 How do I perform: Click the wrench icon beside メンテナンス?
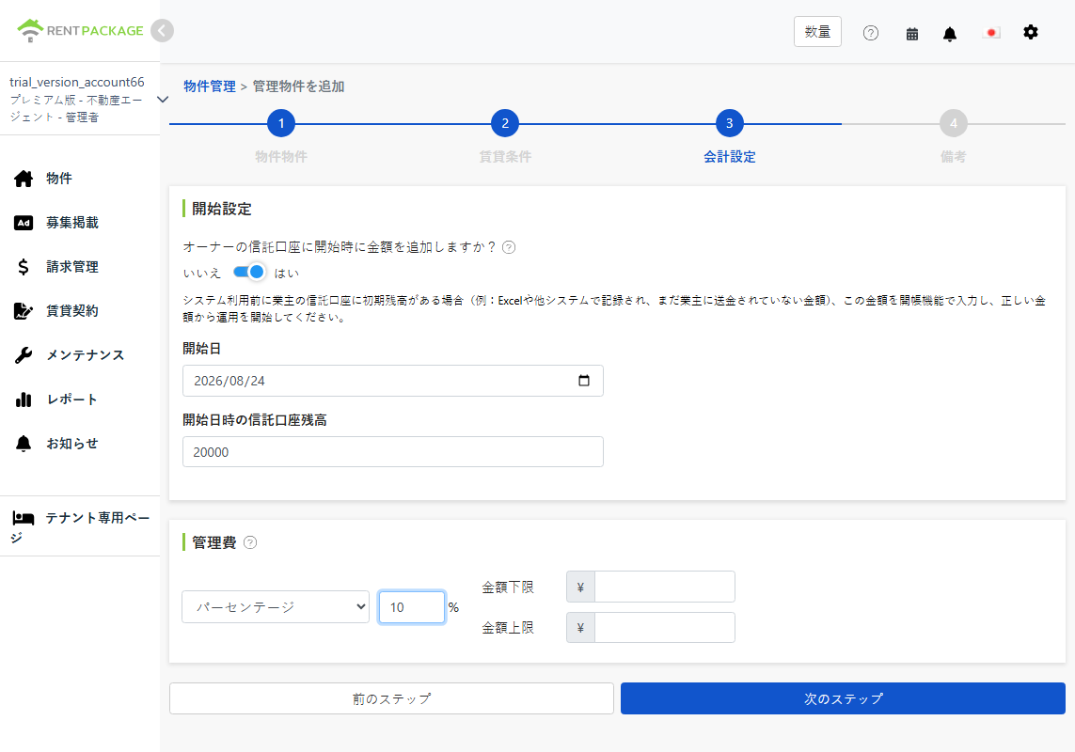coord(24,355)
